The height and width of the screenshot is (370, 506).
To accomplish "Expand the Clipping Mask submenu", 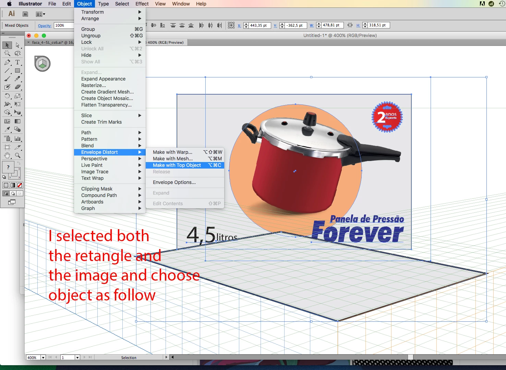I will (110, 189).
